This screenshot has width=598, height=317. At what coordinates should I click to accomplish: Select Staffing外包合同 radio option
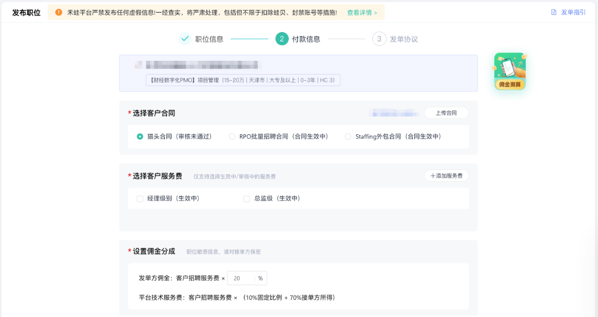click(348, 136)
